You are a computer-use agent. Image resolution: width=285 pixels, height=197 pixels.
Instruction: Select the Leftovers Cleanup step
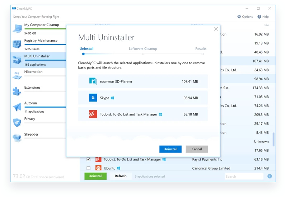pos(143,49)
